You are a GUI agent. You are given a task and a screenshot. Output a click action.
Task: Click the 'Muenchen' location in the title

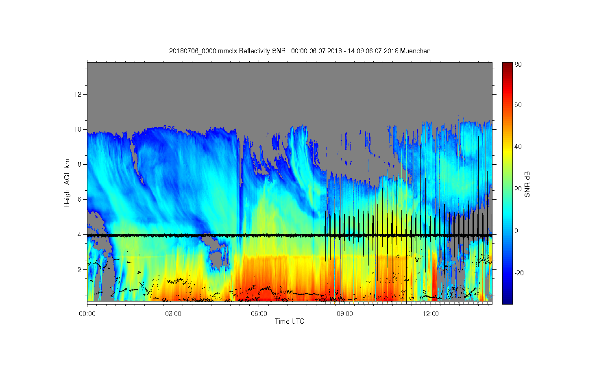pyautogui.click(x=415, y=51)
